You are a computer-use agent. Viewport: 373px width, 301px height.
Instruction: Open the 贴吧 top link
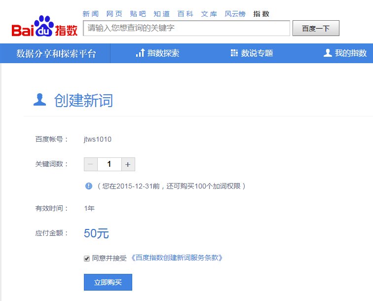pos(138,14)
